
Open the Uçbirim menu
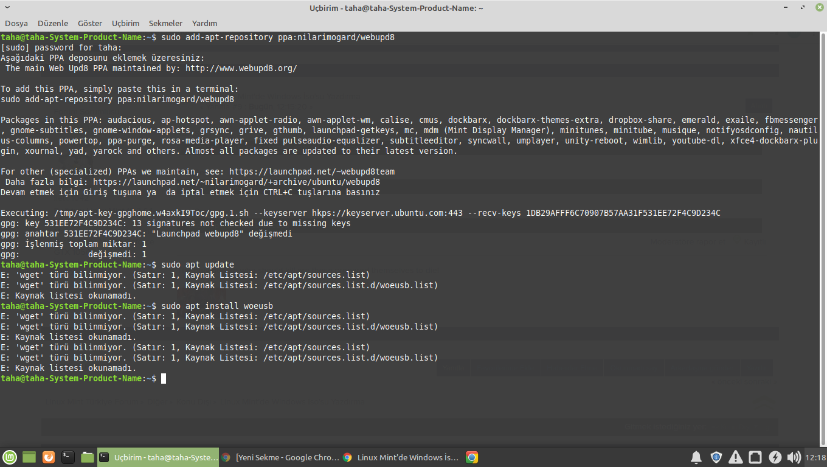click(126, 23)
